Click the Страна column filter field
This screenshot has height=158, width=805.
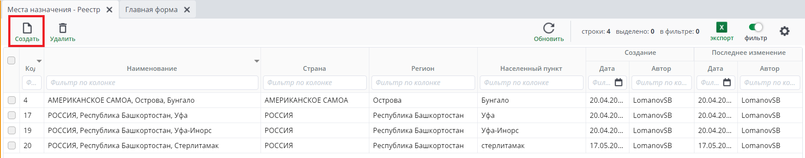click(315, 82)
